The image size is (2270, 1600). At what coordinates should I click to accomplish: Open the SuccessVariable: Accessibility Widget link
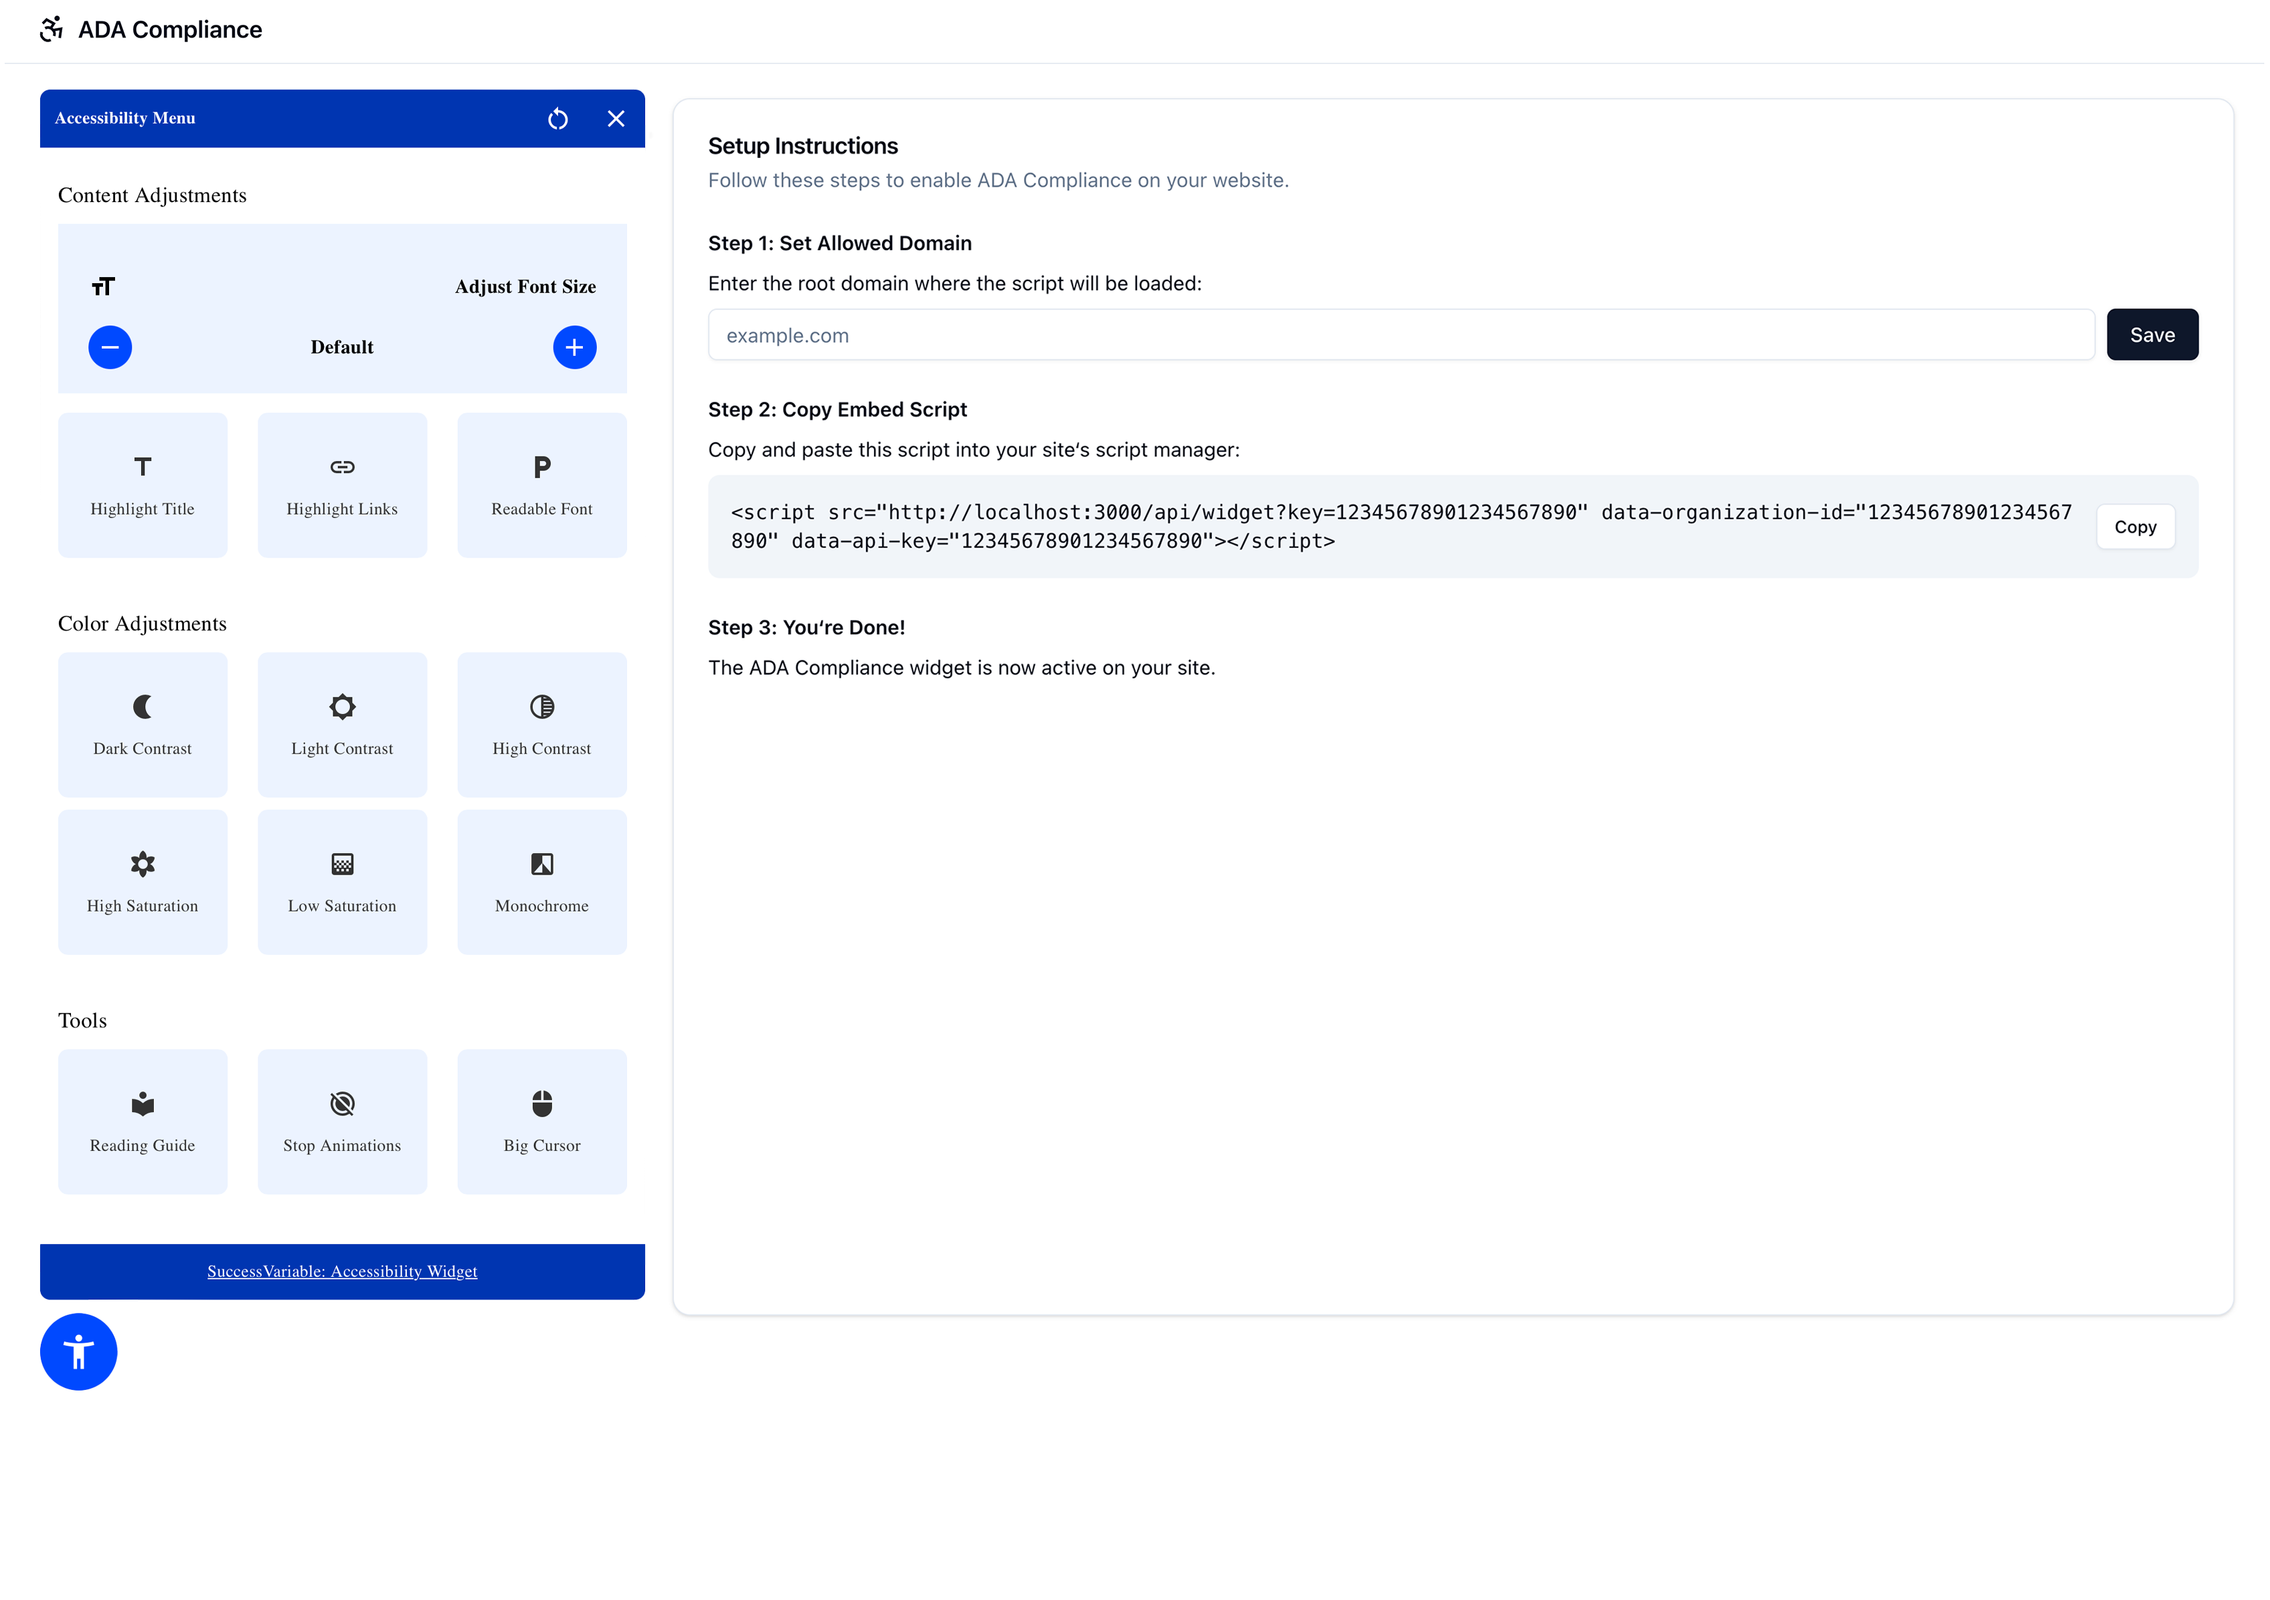point(342,1271)
